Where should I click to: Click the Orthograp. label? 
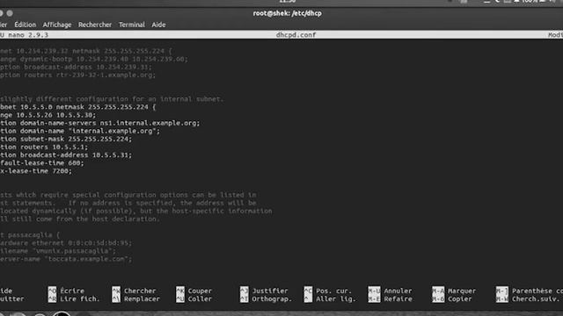(272, 298)
